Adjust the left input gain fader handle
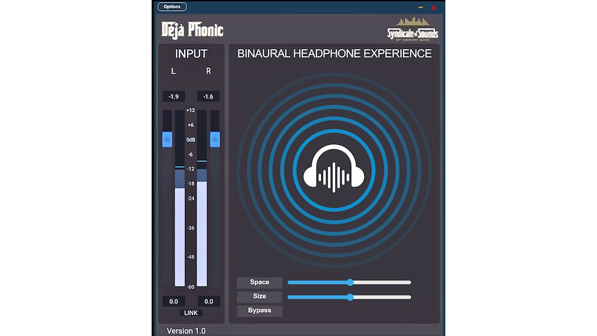 tap(167, 139)
